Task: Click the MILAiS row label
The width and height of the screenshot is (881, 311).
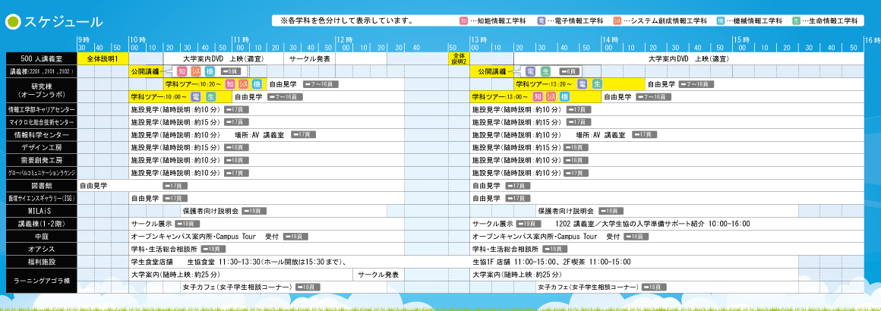Action: [x=40, y=211]
